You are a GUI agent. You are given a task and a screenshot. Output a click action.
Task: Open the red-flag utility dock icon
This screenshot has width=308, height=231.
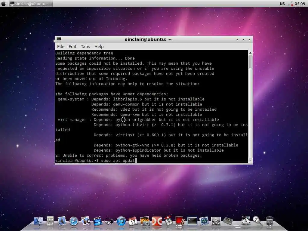[168, 221]
